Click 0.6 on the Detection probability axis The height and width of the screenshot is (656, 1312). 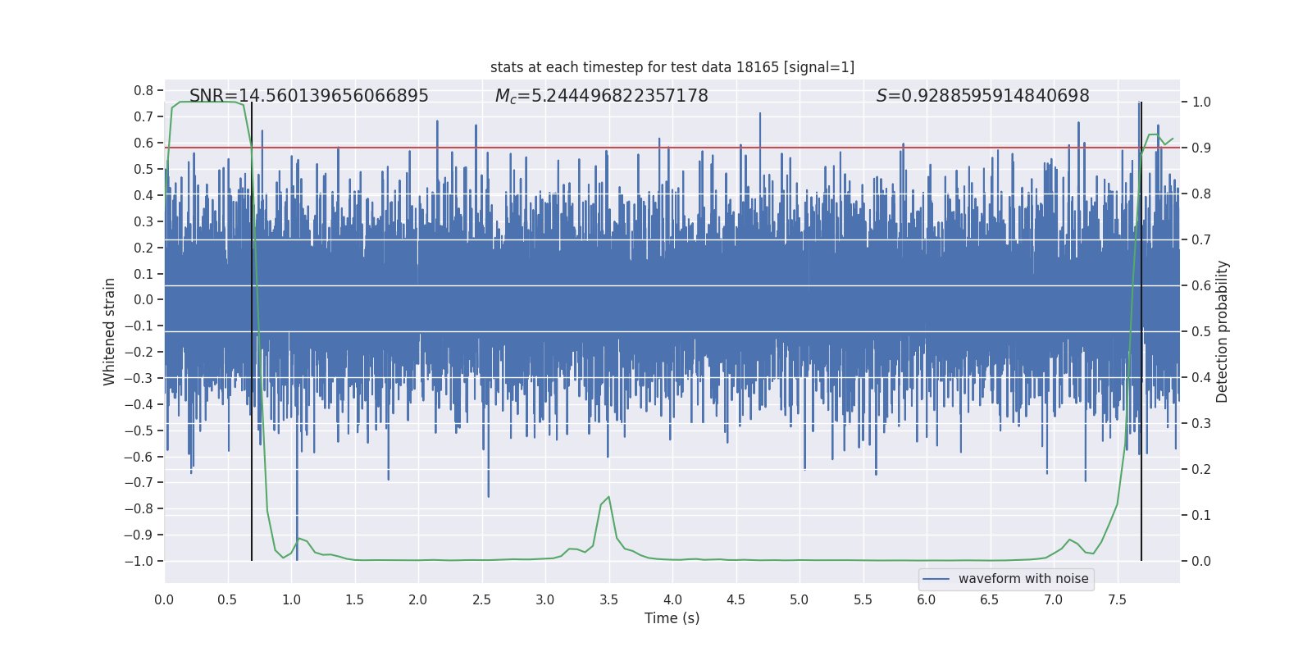point(1201,286)
